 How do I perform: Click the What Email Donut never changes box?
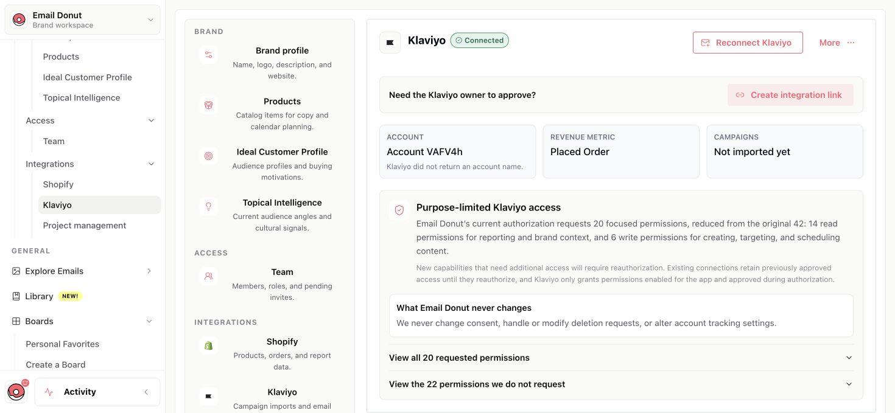point(621,316)
